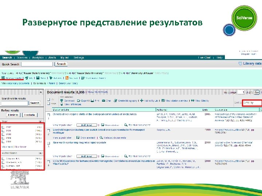
Task: Click Search button under Search within results
Action: point(35,103)
